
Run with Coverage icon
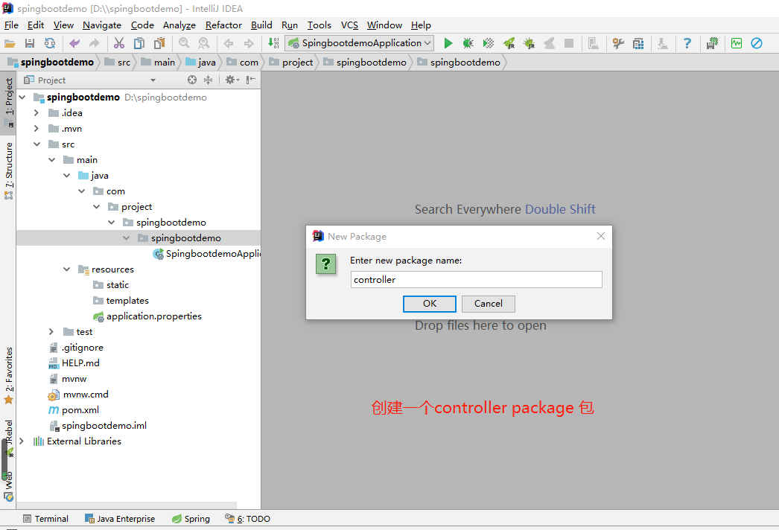click(x=489, y=44)
